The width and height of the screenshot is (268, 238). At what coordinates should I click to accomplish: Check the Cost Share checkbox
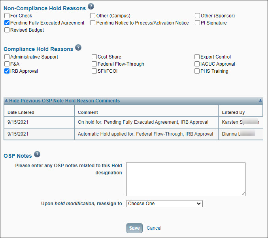(x=94, y=57)
